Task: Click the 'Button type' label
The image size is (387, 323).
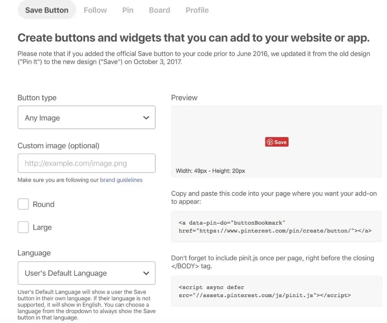Action: pos(37,97)
